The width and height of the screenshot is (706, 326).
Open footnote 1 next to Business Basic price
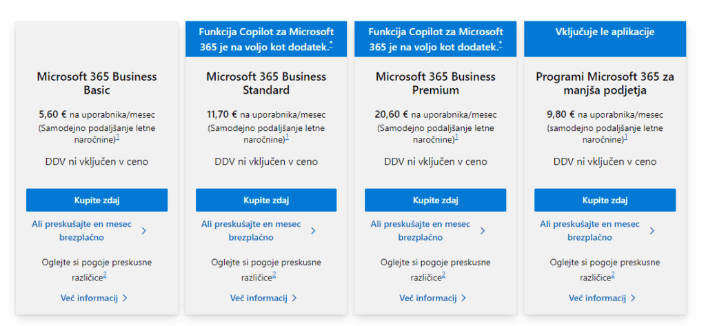(118, 137)
